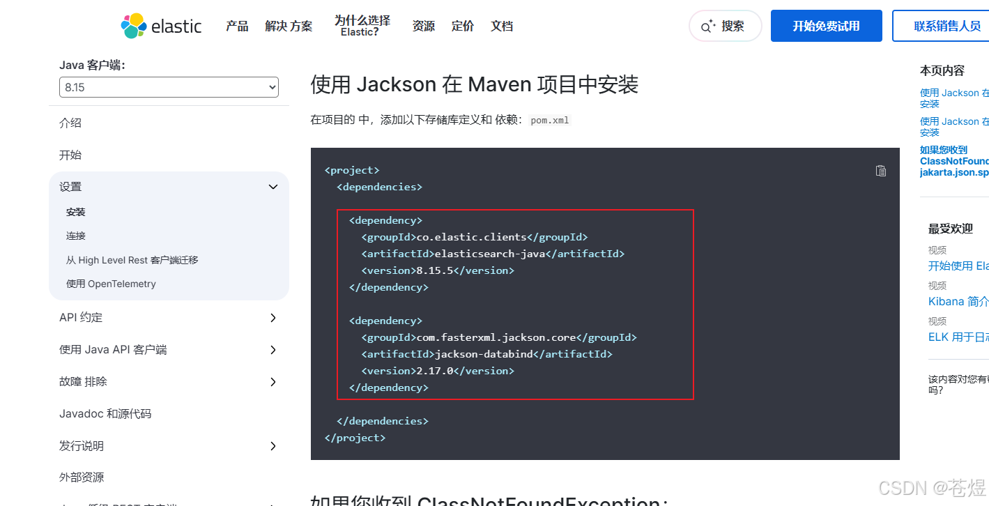
Task: Click the 搜索 button
Action: click(725, 26)
